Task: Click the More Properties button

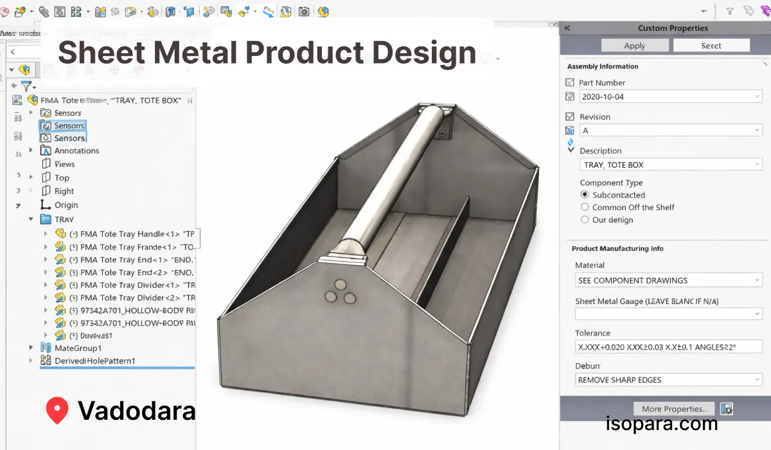Action: (x=673, y=409)
